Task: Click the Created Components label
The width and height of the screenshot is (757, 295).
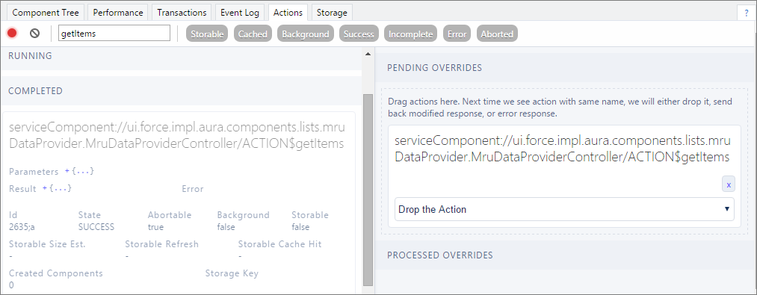Action: [x=56, y=273]
